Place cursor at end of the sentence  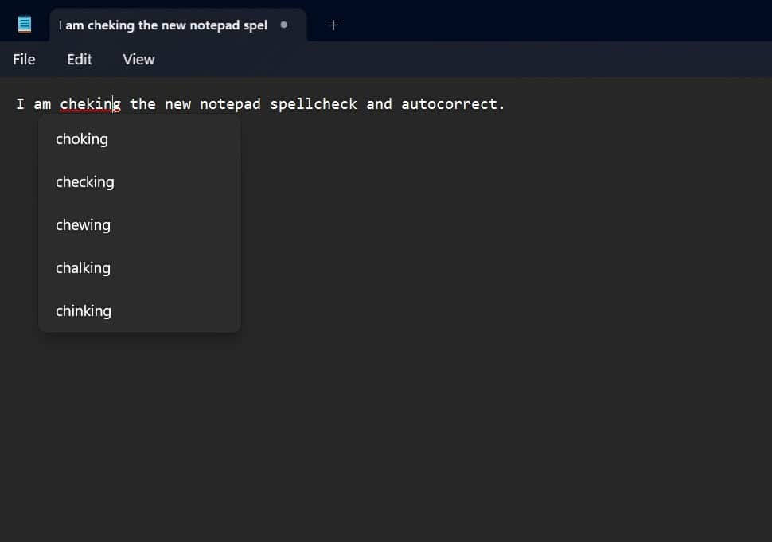tap(505, 103)
